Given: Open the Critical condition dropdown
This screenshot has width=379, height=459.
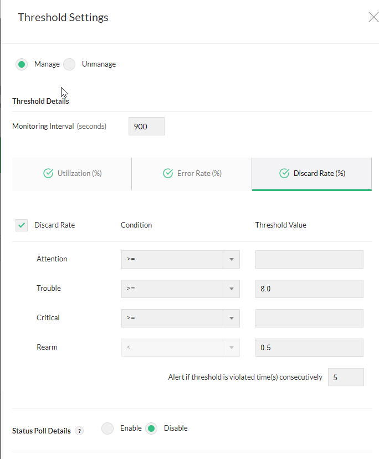Looking at the screenshot, I should tap(181, 318).
